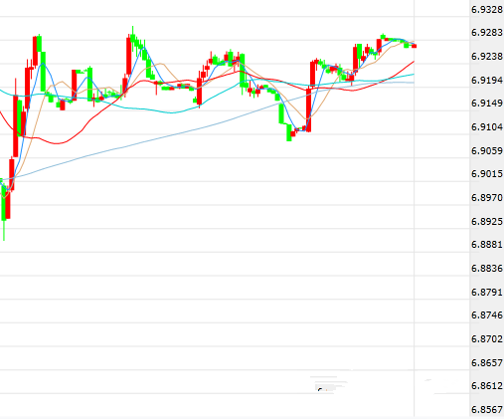
Task: Select the 6.9283 price level label
Action: pyautogui.click(x=487, y=33)
